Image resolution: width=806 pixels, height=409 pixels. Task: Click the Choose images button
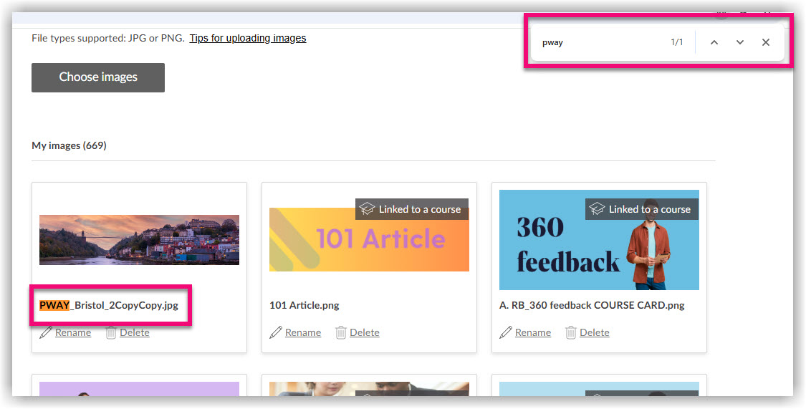pos(98,77)
